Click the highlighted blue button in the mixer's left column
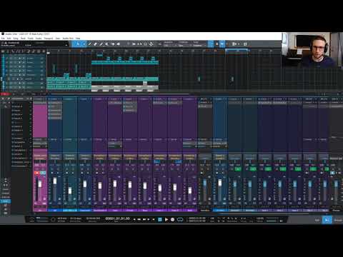The width and height of the screenshot is (343, 257). click(5, 201)
